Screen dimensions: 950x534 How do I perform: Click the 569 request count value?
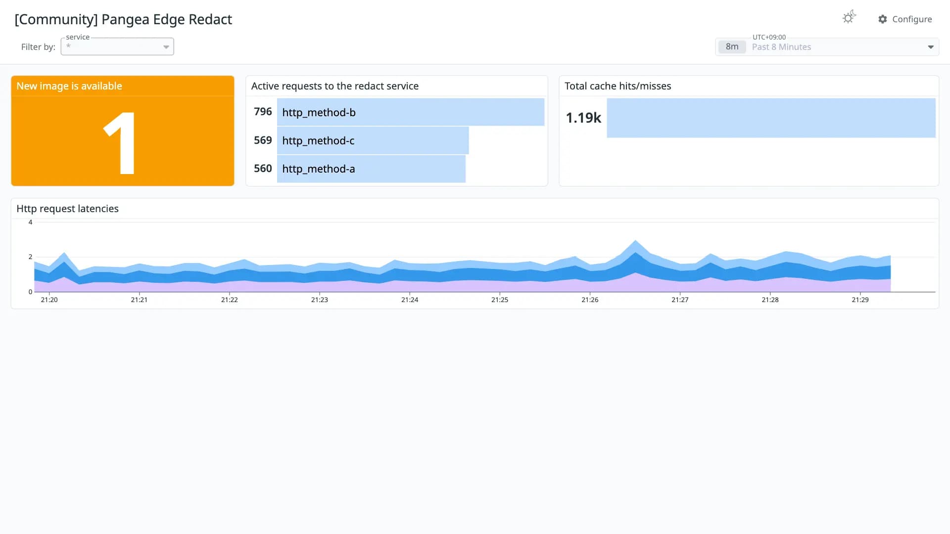pyautogui.click(x=263, y=140)
